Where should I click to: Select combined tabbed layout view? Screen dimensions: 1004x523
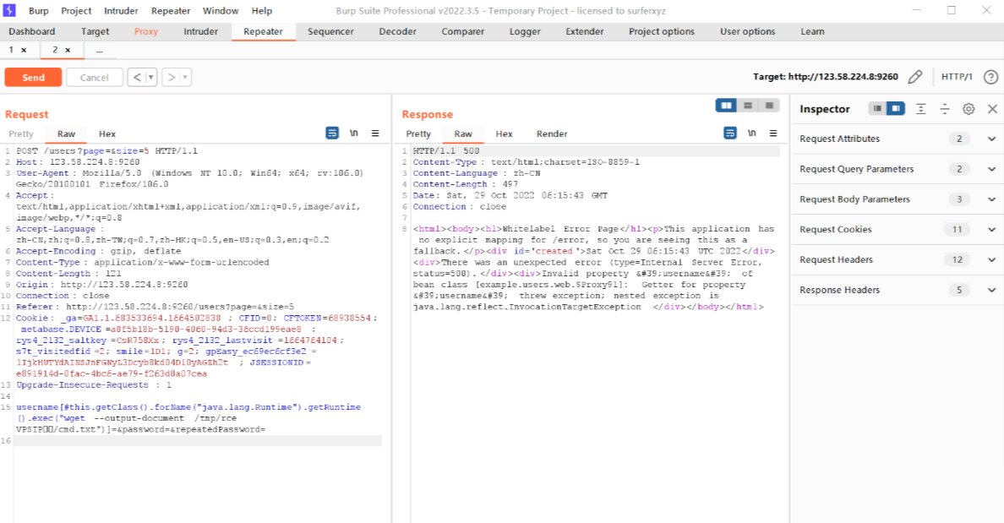[769, 105]
